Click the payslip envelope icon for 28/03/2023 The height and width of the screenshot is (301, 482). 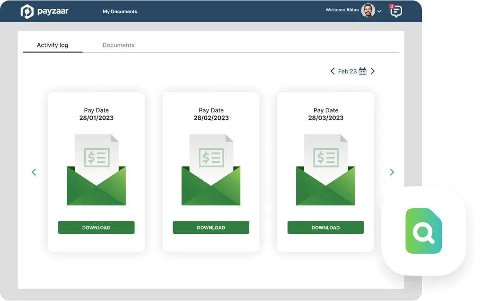coord(325,170)
